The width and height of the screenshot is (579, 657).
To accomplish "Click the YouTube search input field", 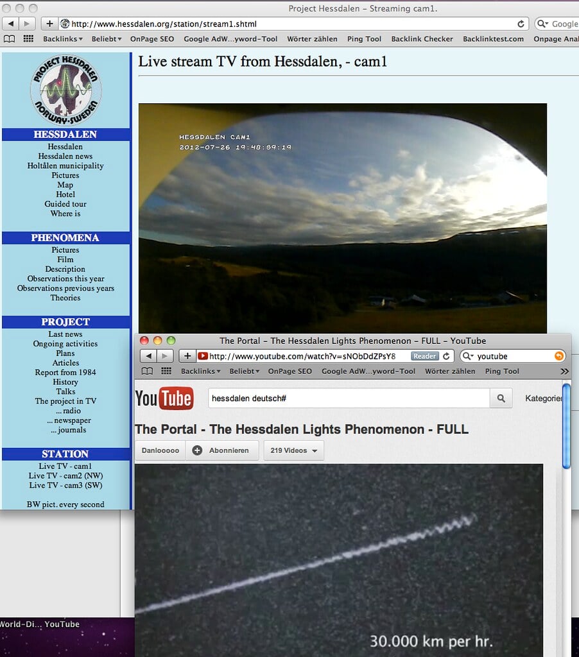I will click(x=349, y=398).
